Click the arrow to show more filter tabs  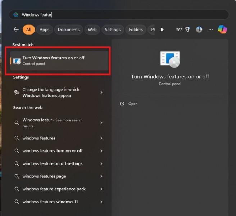pyautogui.click(x=162, y=30)
